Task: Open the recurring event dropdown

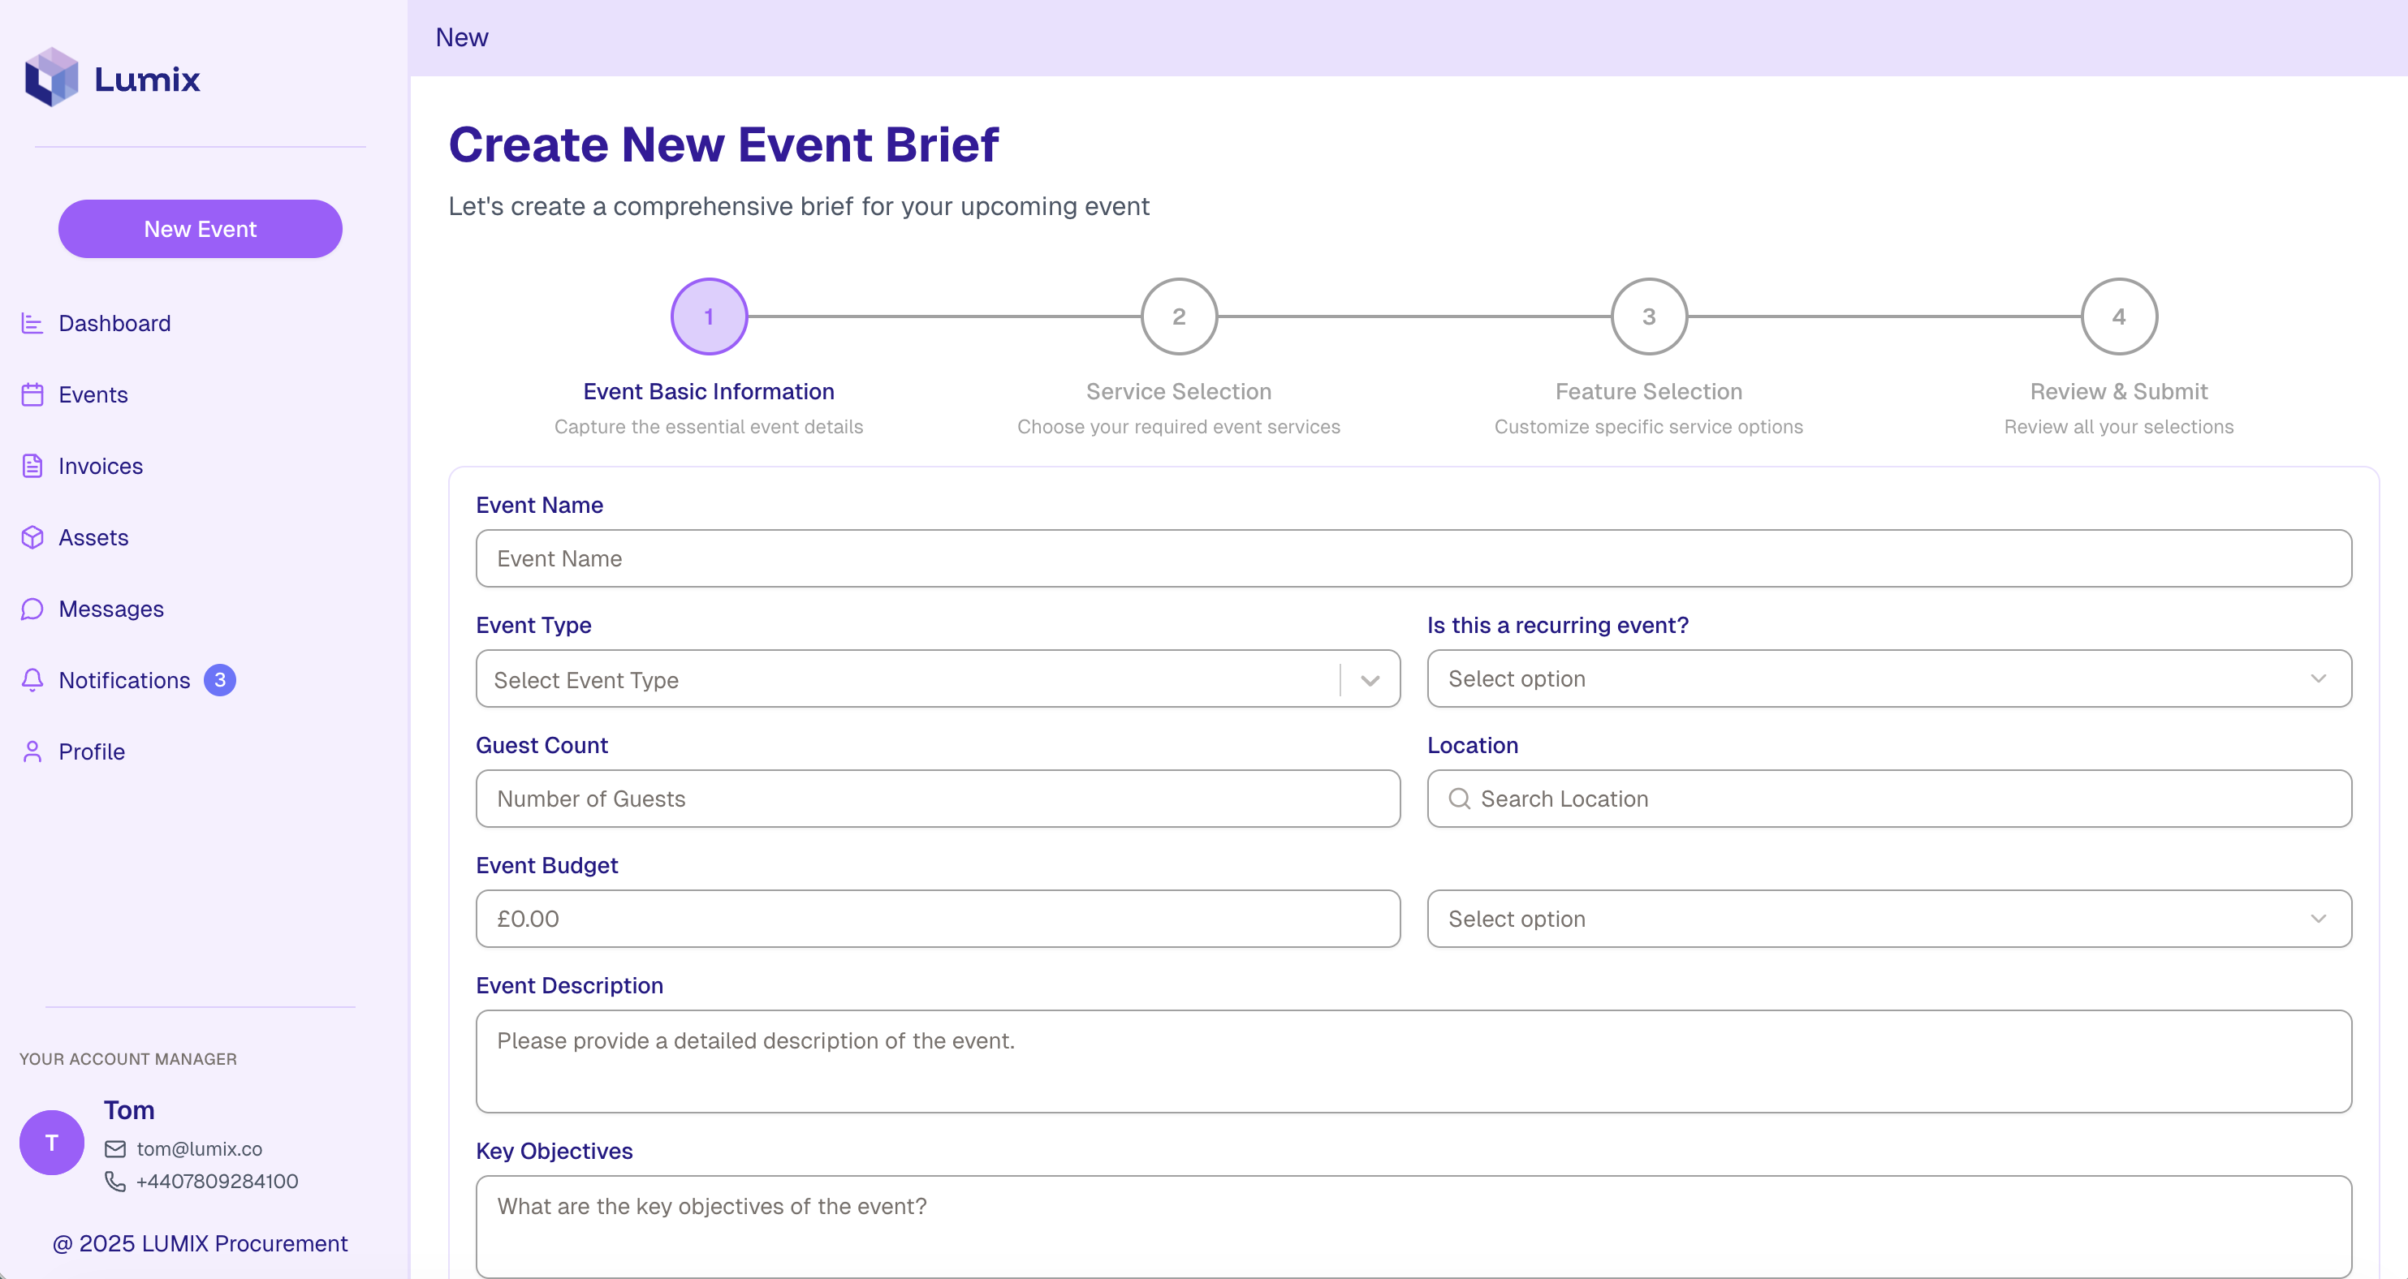Action: point(1888,679)
